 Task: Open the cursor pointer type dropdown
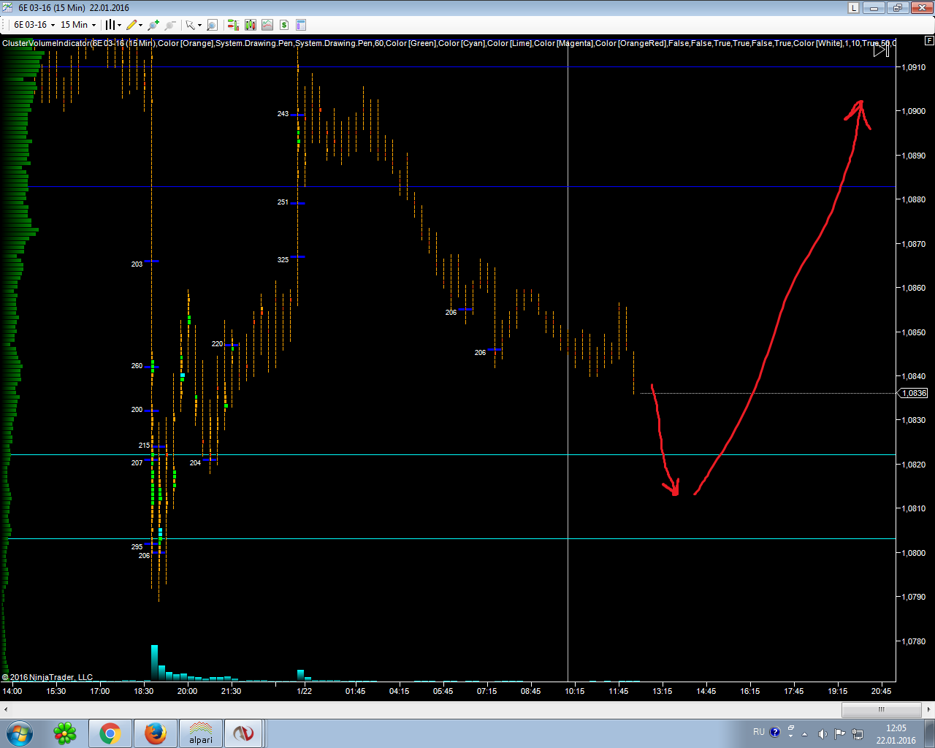[x=193, y=25]
